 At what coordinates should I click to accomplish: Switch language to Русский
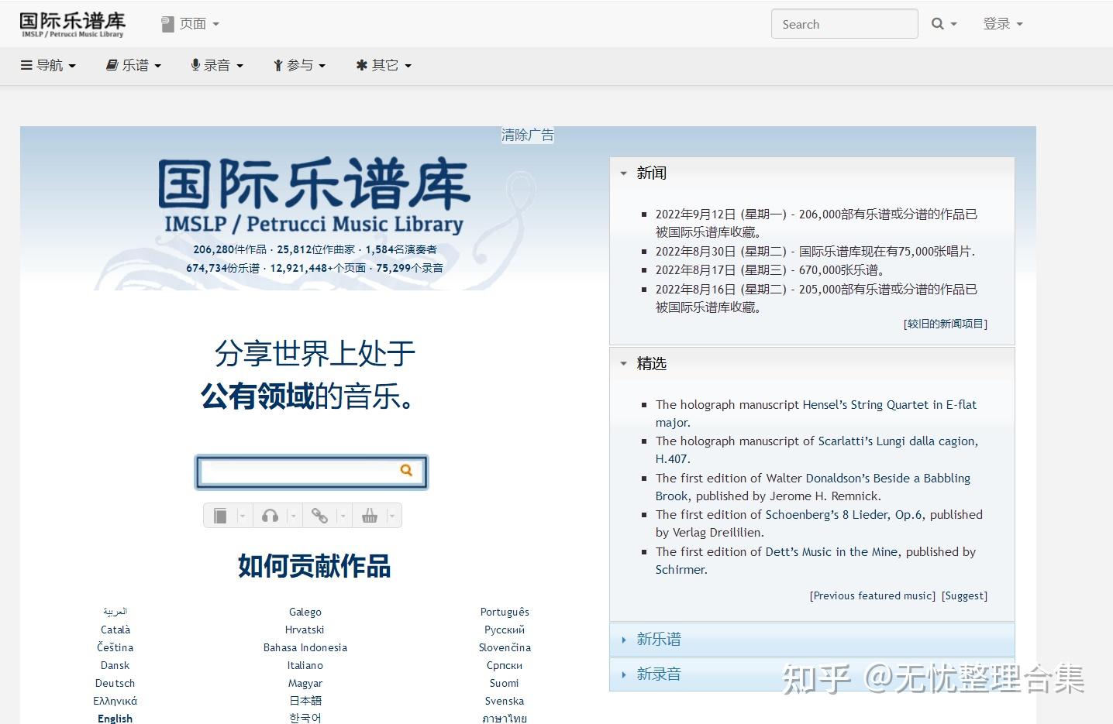tap(505, 630)
